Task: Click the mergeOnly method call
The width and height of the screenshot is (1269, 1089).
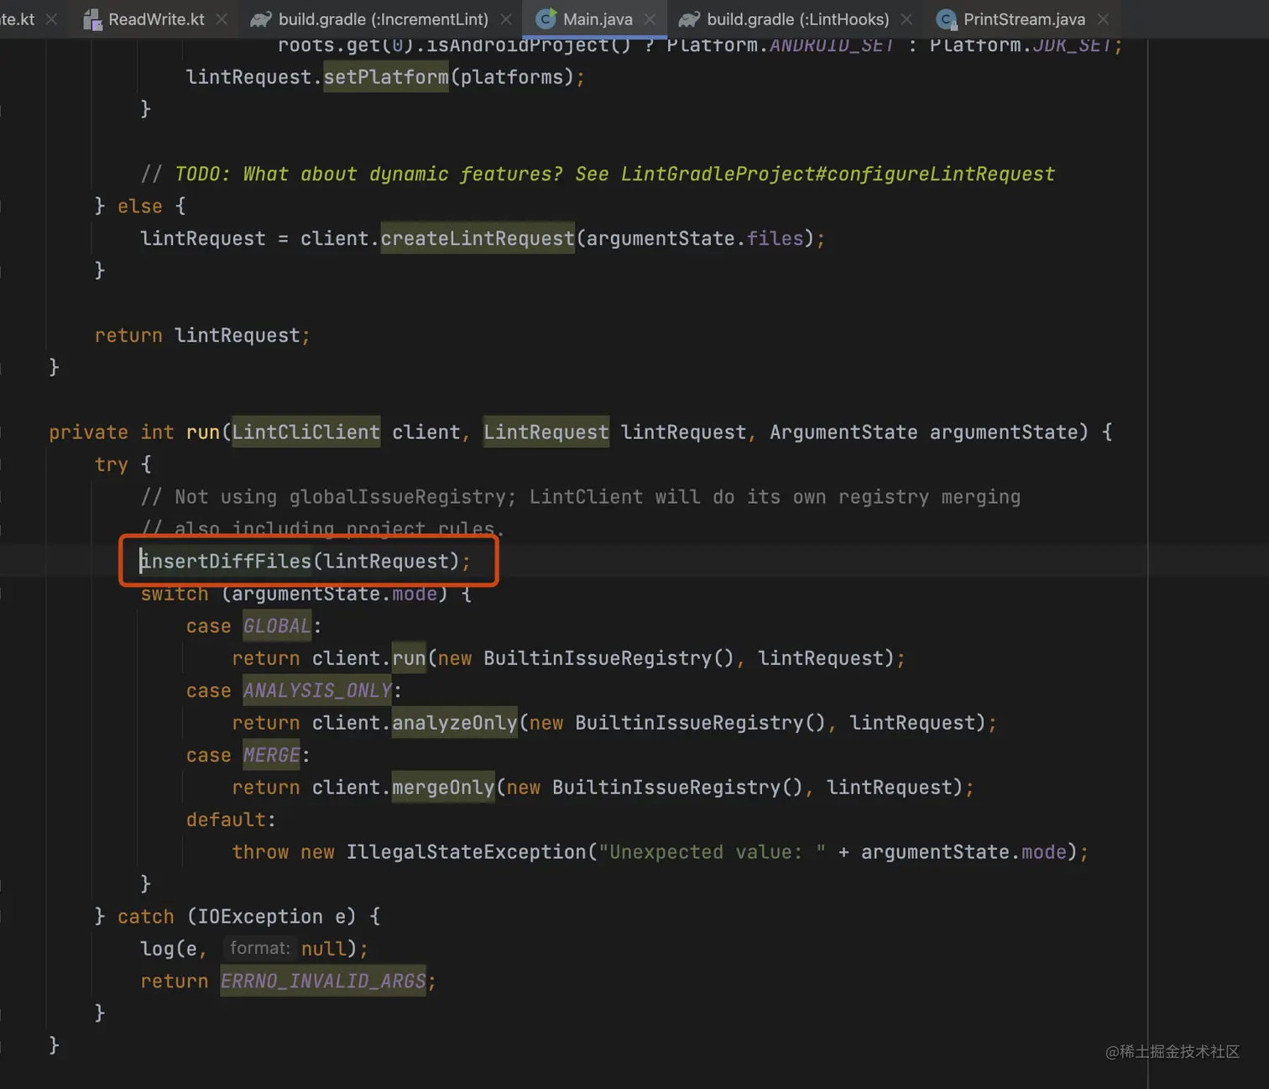Action: [443, 788]
